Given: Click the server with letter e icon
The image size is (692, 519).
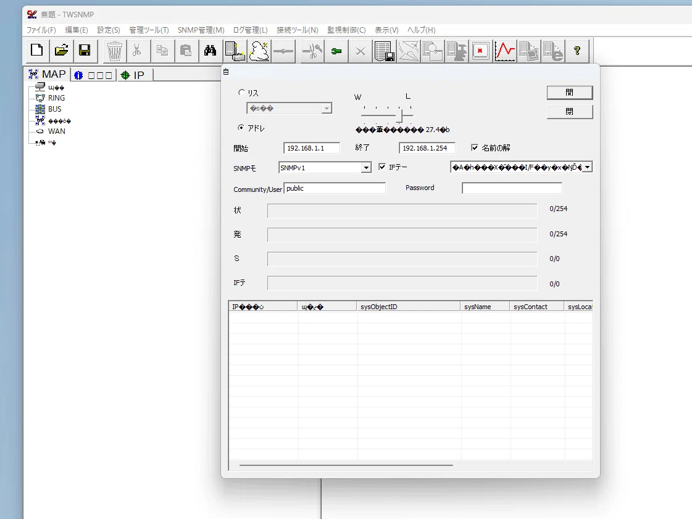Looking at the screenshot, I should point(553,51).
